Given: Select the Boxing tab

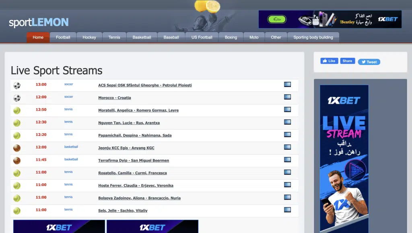Looking at the screenshot, I should tap(231, 37).
